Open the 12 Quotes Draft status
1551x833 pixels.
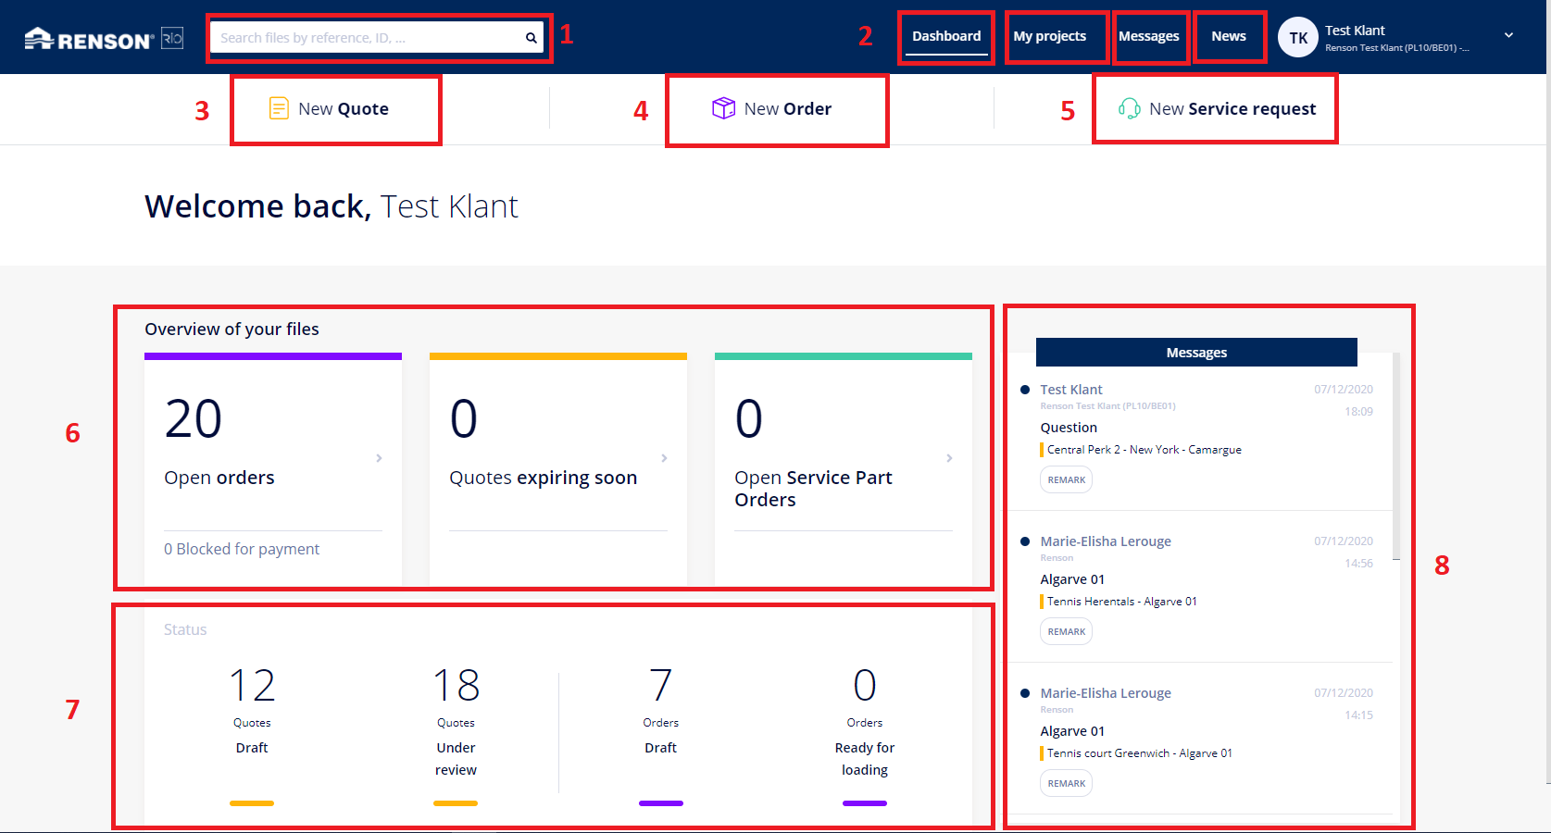click(x=252, y=708)
